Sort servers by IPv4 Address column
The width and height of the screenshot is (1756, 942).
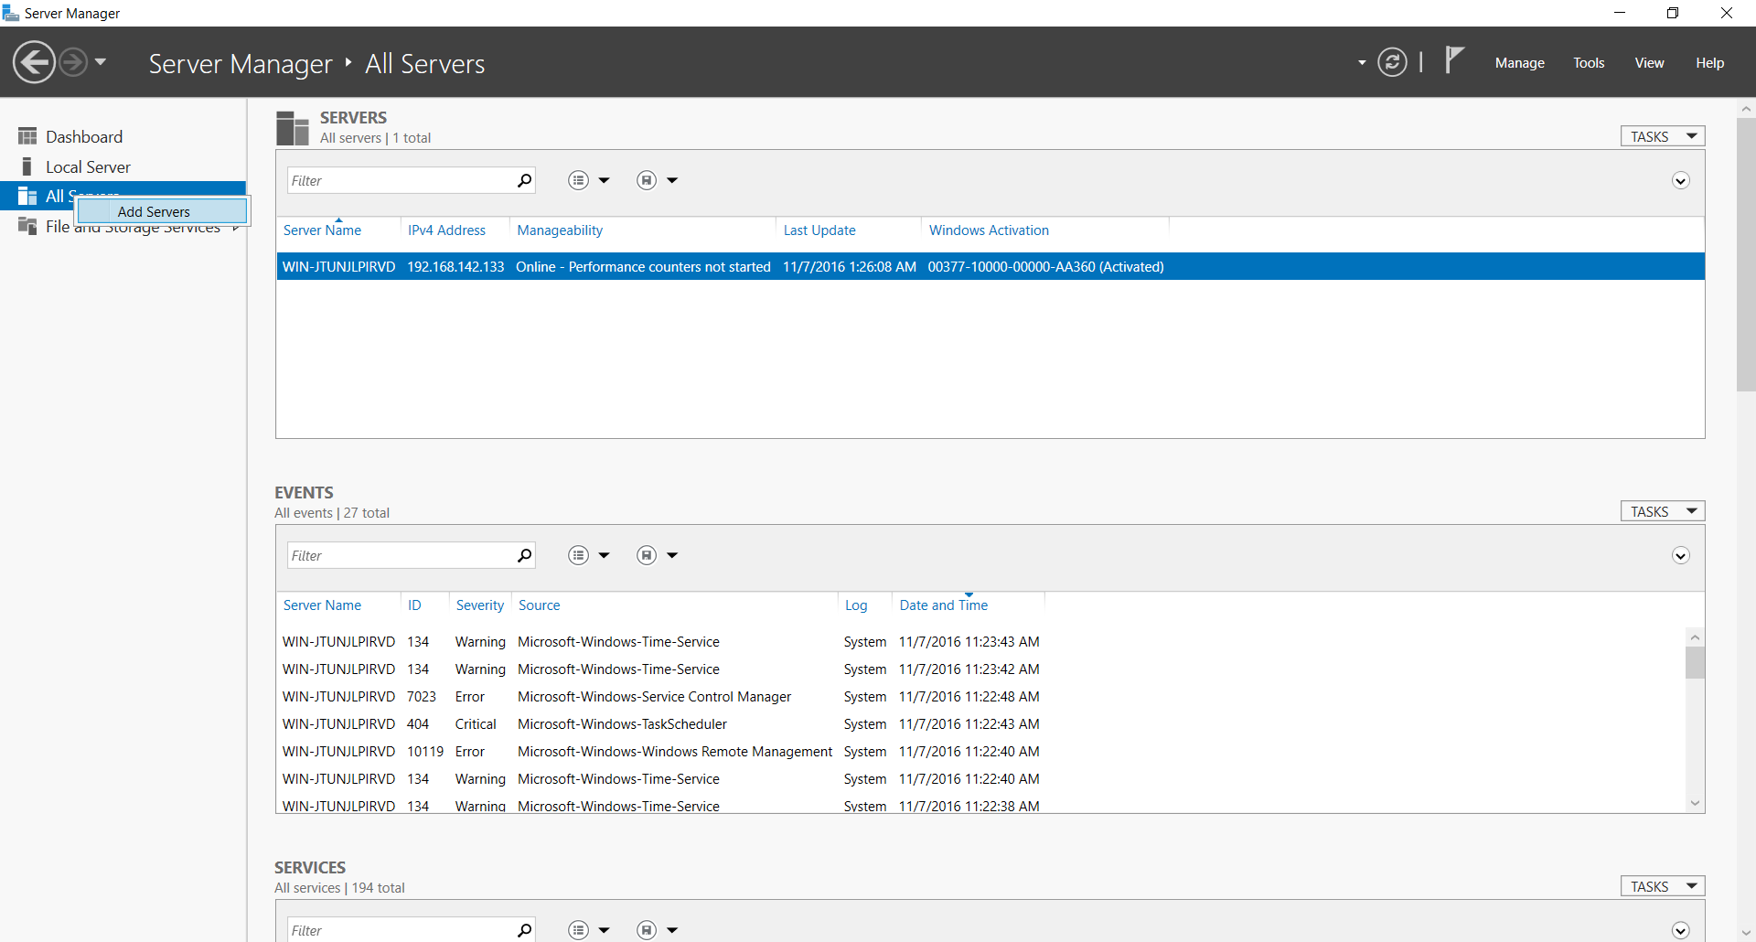[x=446, y=230]
